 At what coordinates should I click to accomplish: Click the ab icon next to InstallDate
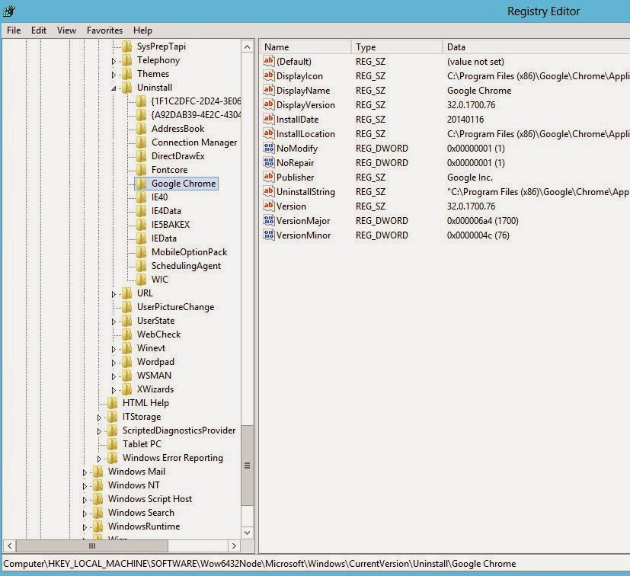[268, 120]
